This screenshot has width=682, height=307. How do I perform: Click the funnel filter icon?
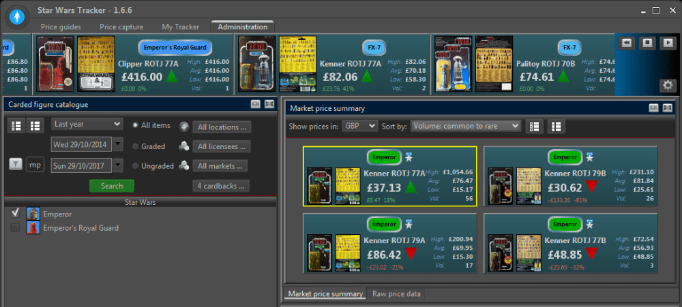[x=16, y=165]
